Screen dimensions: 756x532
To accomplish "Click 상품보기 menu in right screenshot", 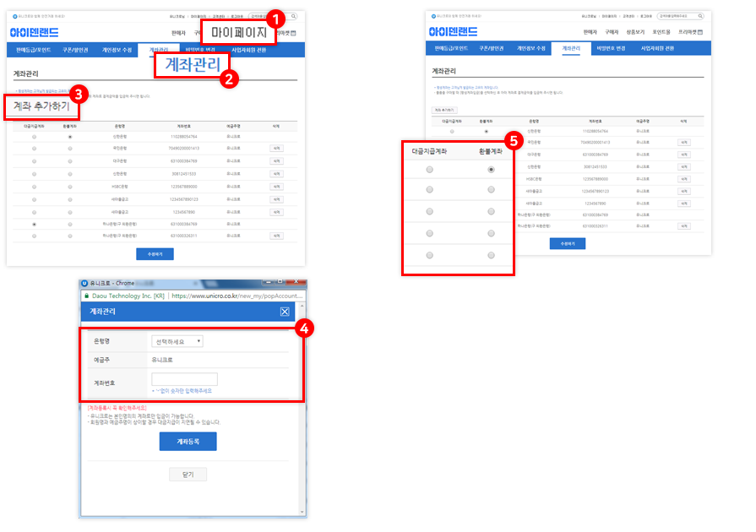I will [x=635, y=32].
